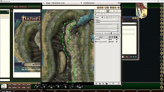Viewport: 164px width, 92px height.
Task: Select the freehand pencil draw tool
Action: 95,14
